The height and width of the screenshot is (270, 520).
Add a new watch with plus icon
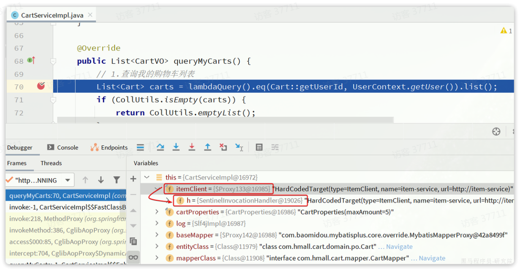[133, 179]
